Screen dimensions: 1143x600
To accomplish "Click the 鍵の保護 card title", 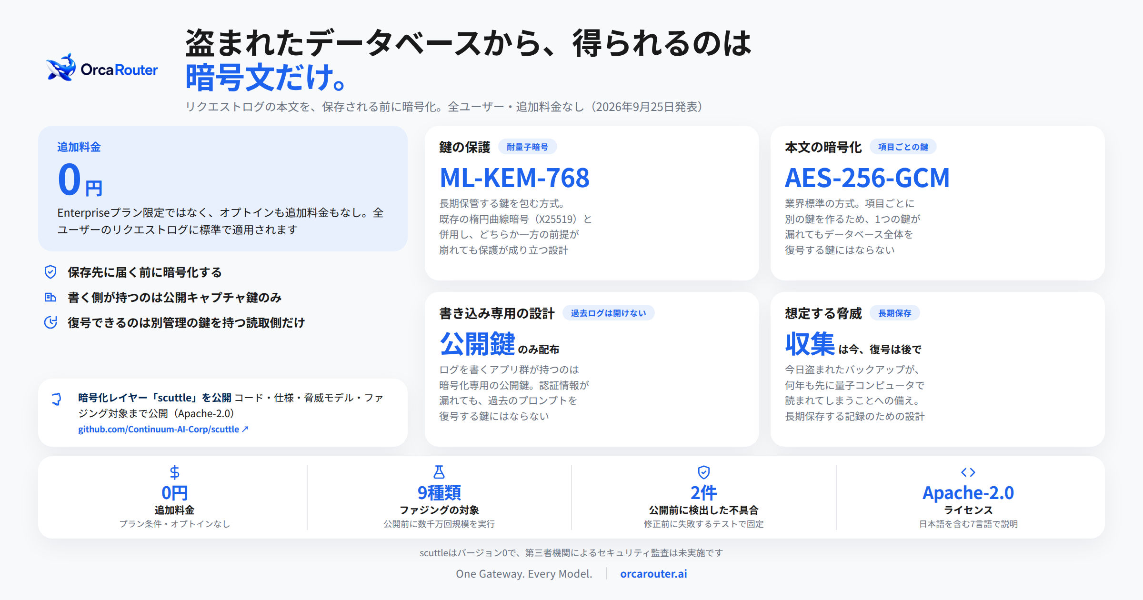I will click(464, 147).
